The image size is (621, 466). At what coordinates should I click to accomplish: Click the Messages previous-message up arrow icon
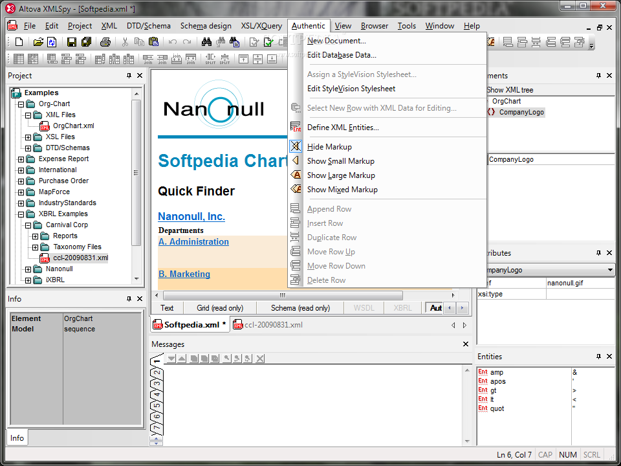tap(181, 359)
